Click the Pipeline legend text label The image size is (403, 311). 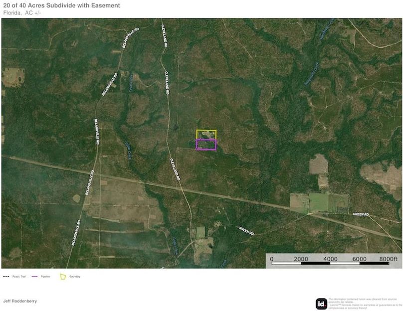[x=45, y=277]
